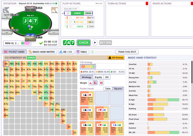This screenshot has height=136, width=193.
Task: Click the green checkmark beside EV values
Action: [41, 43]
